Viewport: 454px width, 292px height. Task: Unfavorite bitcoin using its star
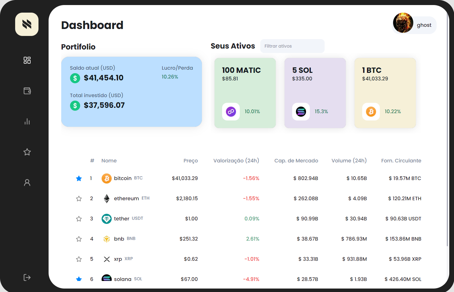(x=79, y=178)
